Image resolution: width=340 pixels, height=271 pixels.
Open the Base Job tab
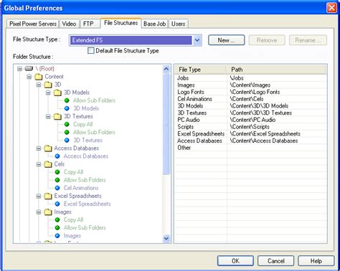pyautogui.click(x=155, y=24)
